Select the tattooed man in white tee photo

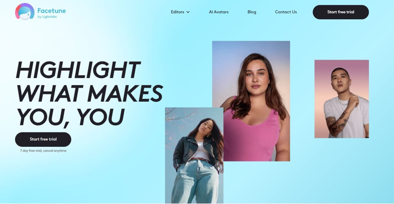[342, 99]
